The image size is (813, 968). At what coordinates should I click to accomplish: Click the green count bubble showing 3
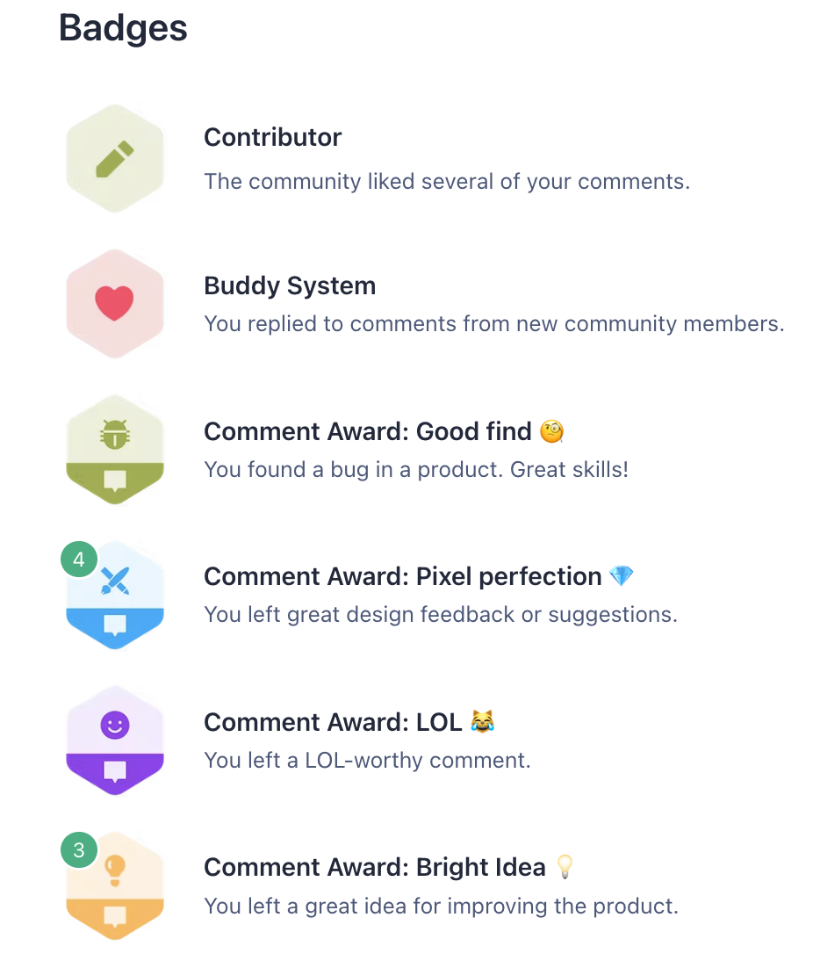pyautogui.click(x=79, y=850)
